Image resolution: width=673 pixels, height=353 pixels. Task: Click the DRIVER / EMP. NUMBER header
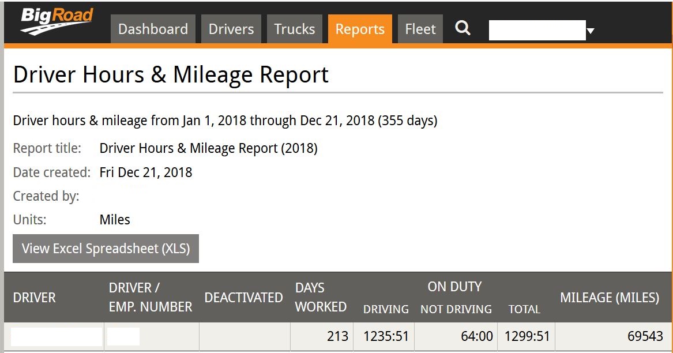tap(151, 298)
